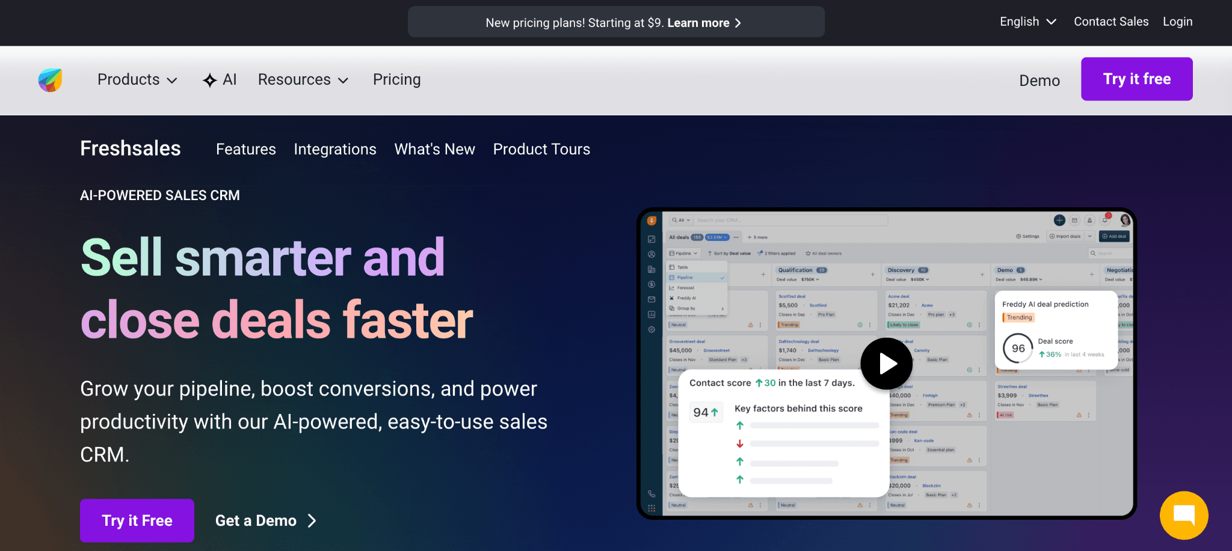Open the AI menu item
This screenshot has height=551, width=1232.
(220, 80)
